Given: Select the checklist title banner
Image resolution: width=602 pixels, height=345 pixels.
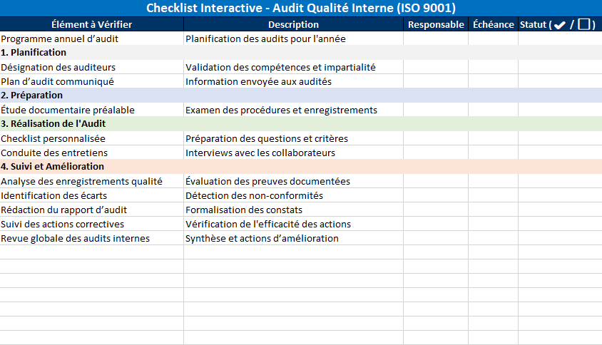Looking at the screenshot, I should coord(300,8).
